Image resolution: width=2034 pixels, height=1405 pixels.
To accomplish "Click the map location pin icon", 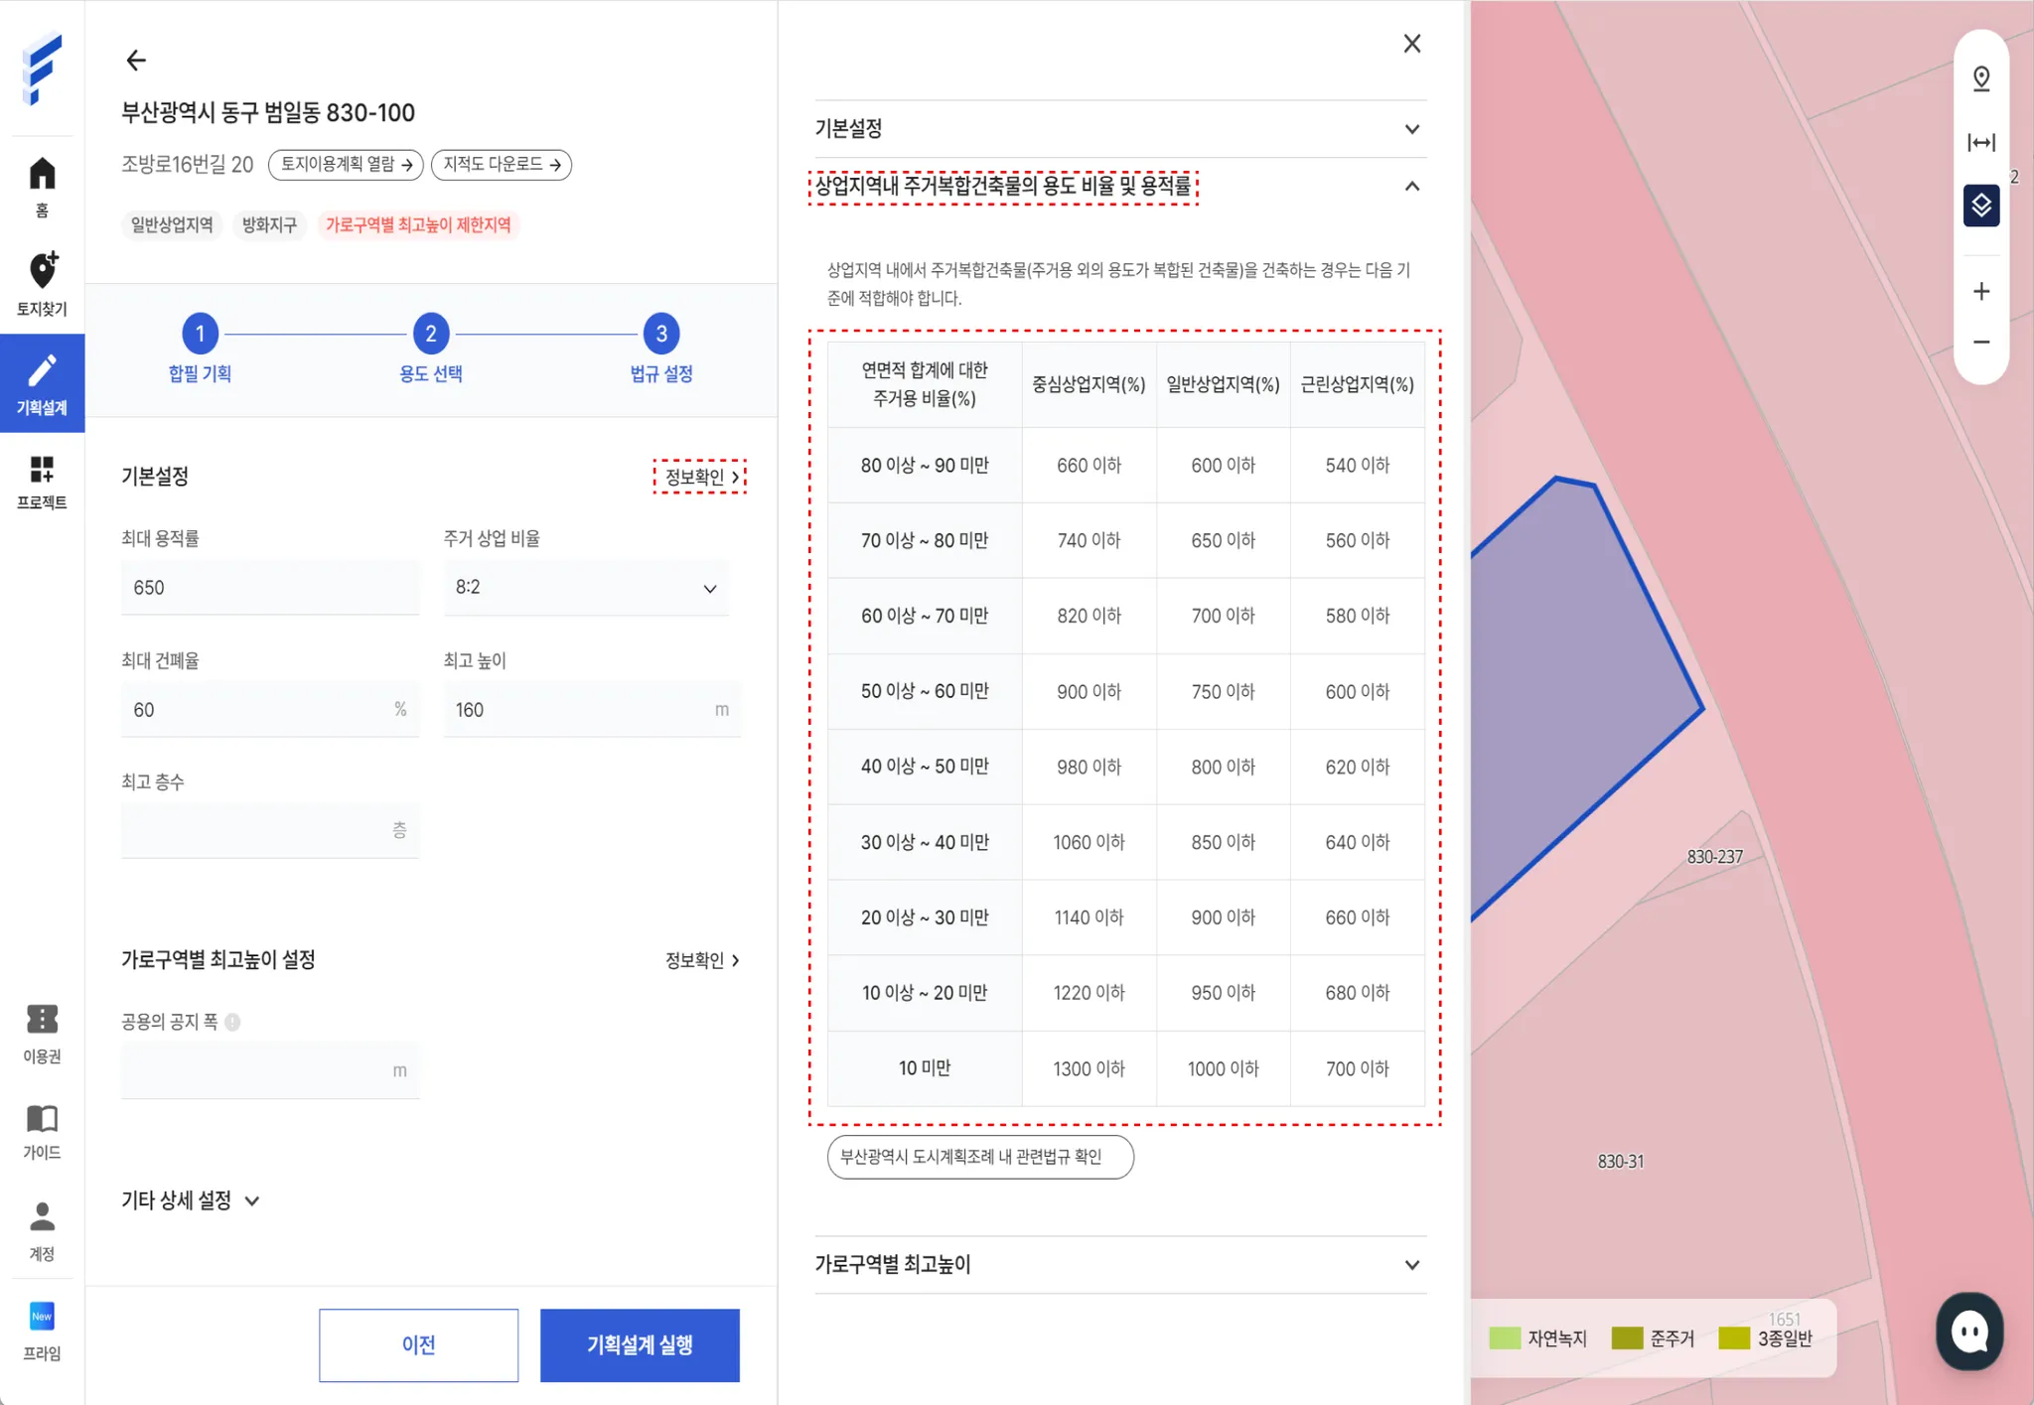I will (1980, 78).
